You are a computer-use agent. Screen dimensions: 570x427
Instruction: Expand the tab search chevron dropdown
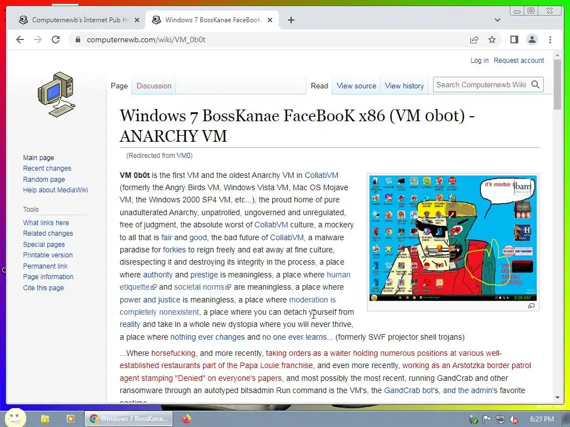click(x=497, y=20)
